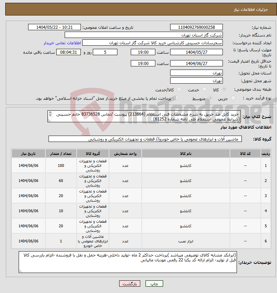Click the remaining time field 08:04:31
277x293 pixels.
coord(69,52)
